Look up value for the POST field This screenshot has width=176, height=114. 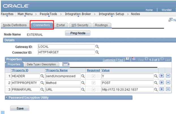pyautogui.click(x=156, y=83)
